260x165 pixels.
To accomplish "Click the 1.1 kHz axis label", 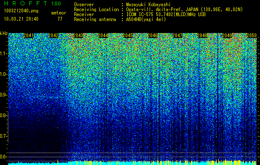I will click(3, 54).
